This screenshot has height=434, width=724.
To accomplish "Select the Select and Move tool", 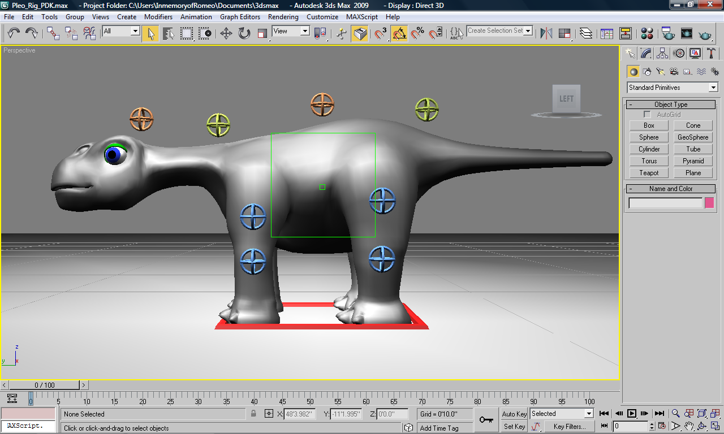I will (226, 34).
